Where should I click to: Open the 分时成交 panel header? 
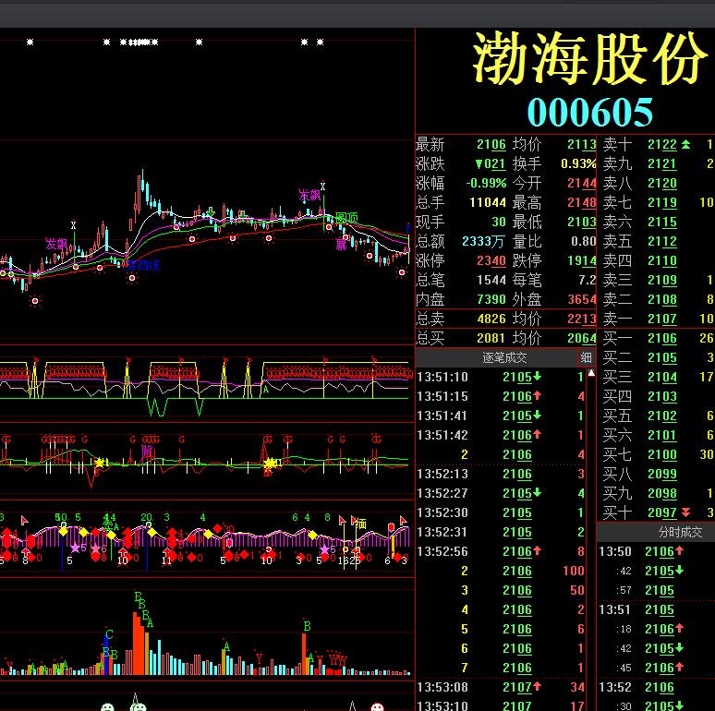[x=679, y=532]
